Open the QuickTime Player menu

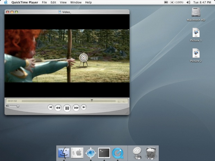25,2
